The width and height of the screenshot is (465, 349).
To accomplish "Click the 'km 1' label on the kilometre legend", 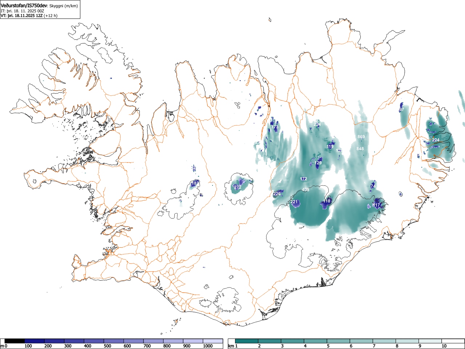I will (233, 346).
